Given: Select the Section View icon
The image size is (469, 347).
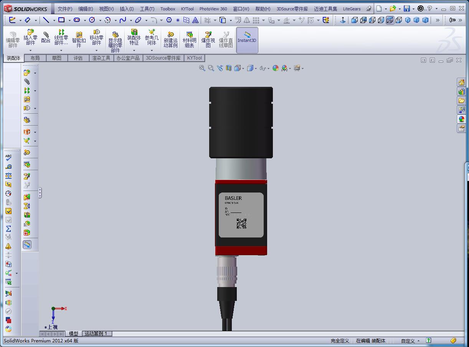Looking at the screenshot, I should tap(229, 68).
